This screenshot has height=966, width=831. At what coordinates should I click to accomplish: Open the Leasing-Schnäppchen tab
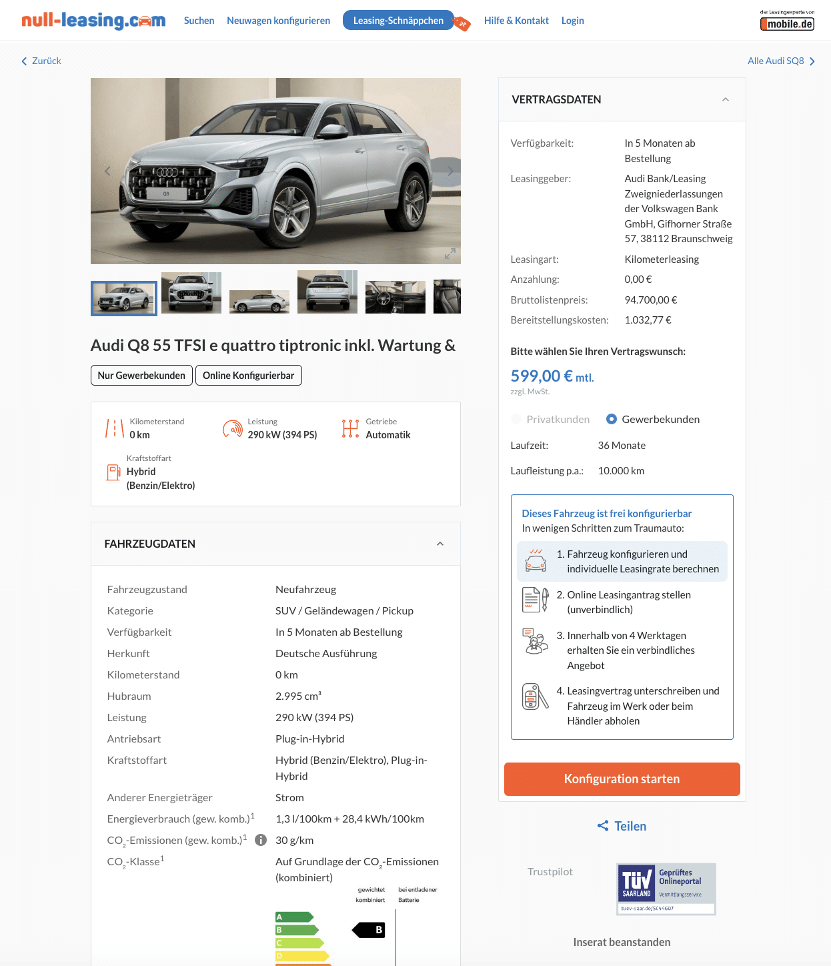(398, 21)
